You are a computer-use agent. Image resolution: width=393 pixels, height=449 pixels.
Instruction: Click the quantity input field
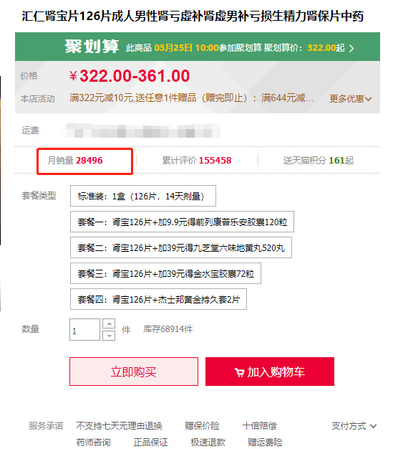84,330
